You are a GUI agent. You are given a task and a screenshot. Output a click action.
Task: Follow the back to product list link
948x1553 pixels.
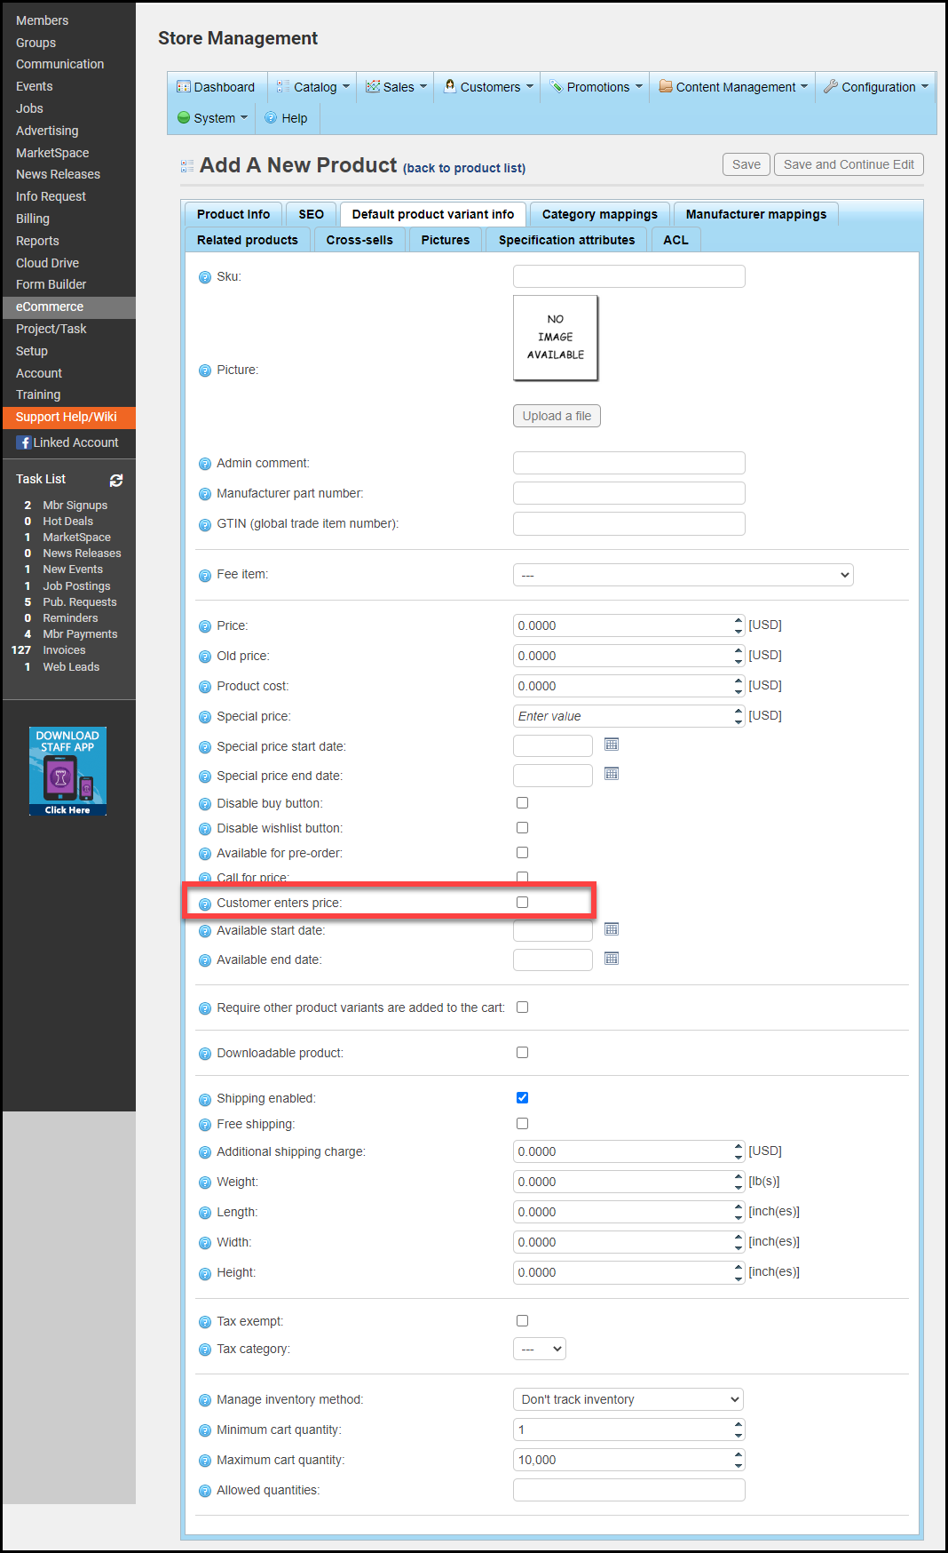coord(464,168)
